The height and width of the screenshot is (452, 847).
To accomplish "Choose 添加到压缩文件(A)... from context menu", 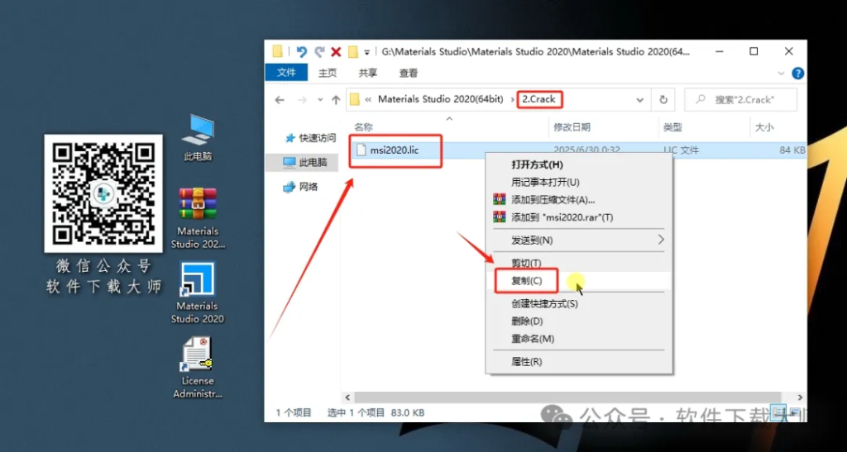I will coord(578,200).
